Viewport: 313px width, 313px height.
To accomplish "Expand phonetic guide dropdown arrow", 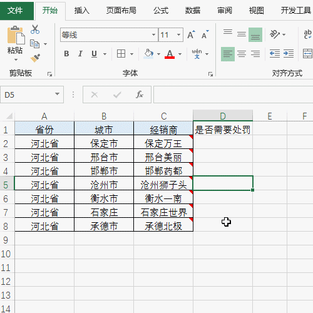I will point(207,54).
